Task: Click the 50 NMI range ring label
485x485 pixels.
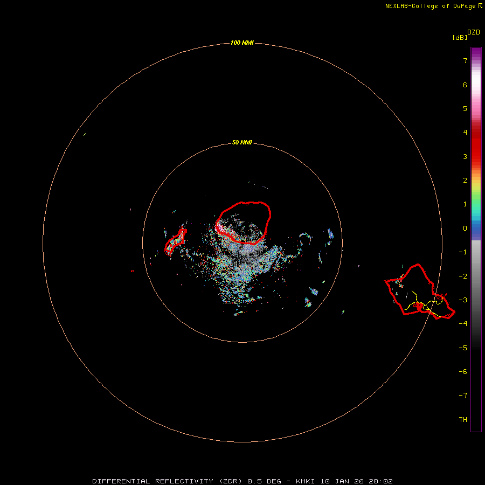Action: click(x=242, y=142)
